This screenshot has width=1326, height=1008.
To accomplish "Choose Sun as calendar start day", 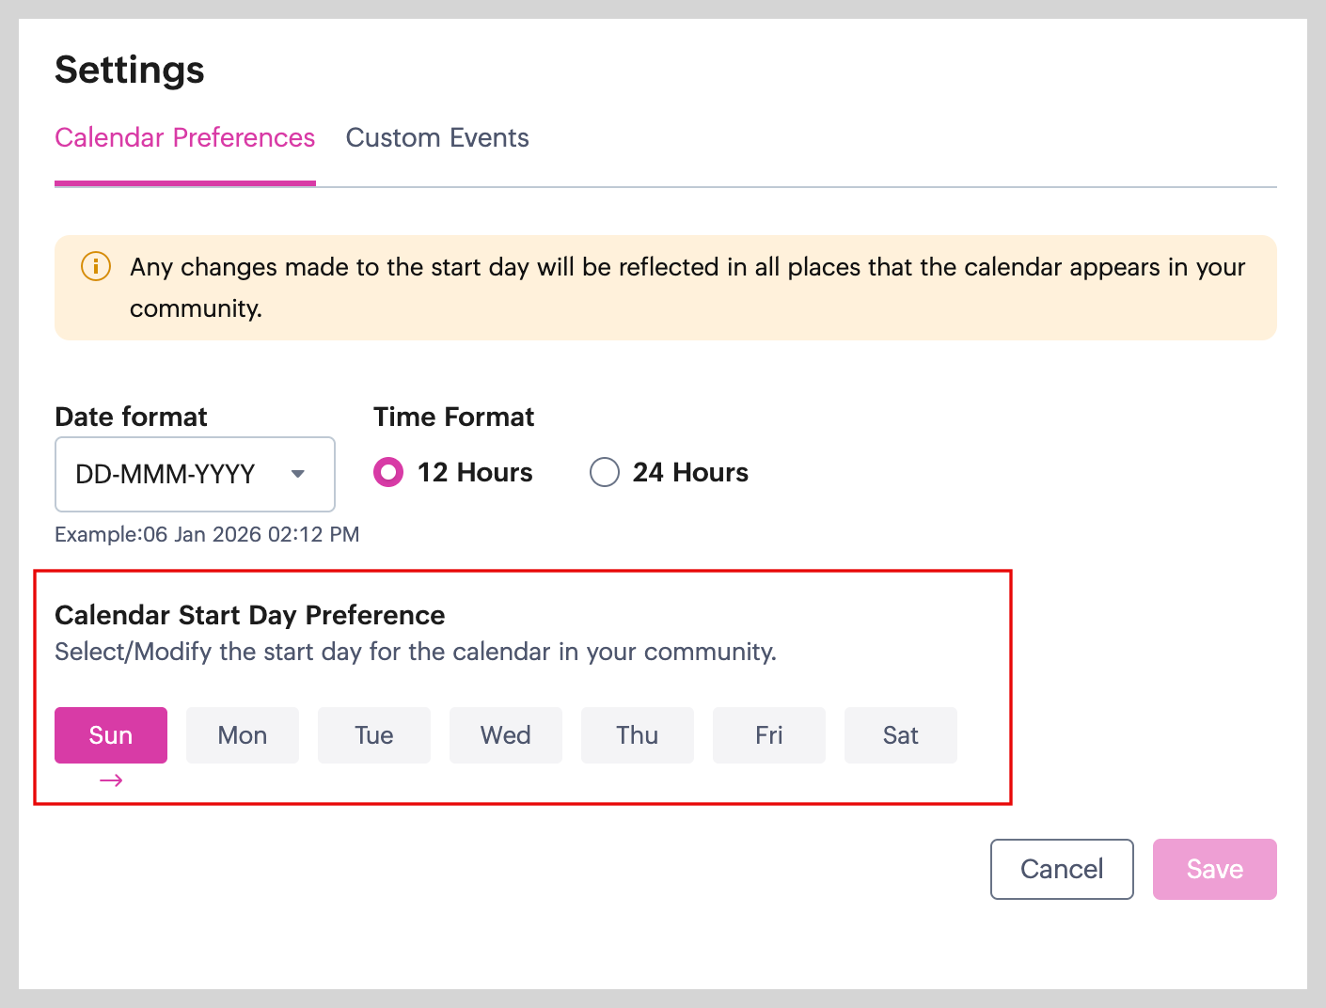I will coord(111,735).
